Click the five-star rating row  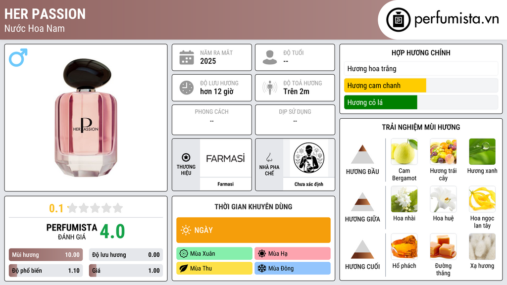pos(96,208)
